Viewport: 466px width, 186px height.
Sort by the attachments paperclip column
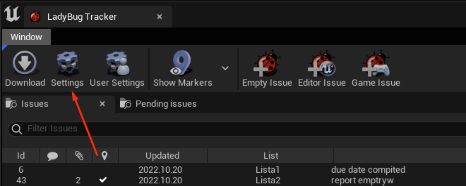[79, 156]
